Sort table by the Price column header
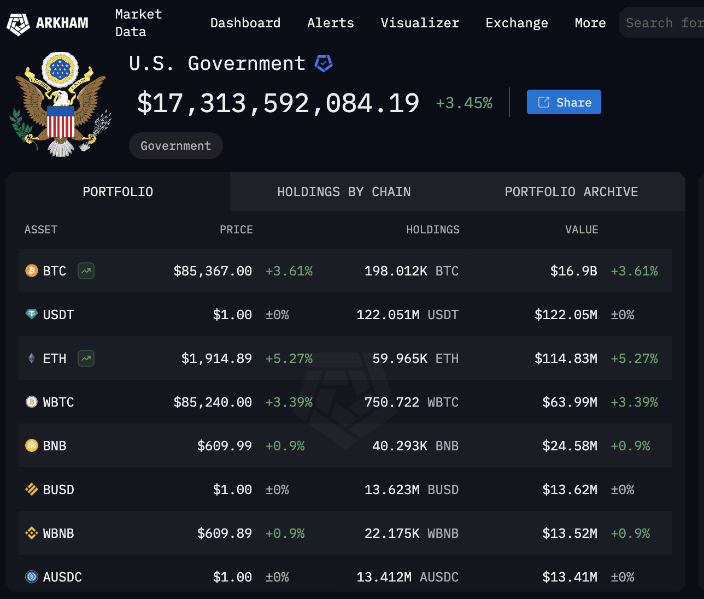Viewport: 704px width, 599px height. 236,230
